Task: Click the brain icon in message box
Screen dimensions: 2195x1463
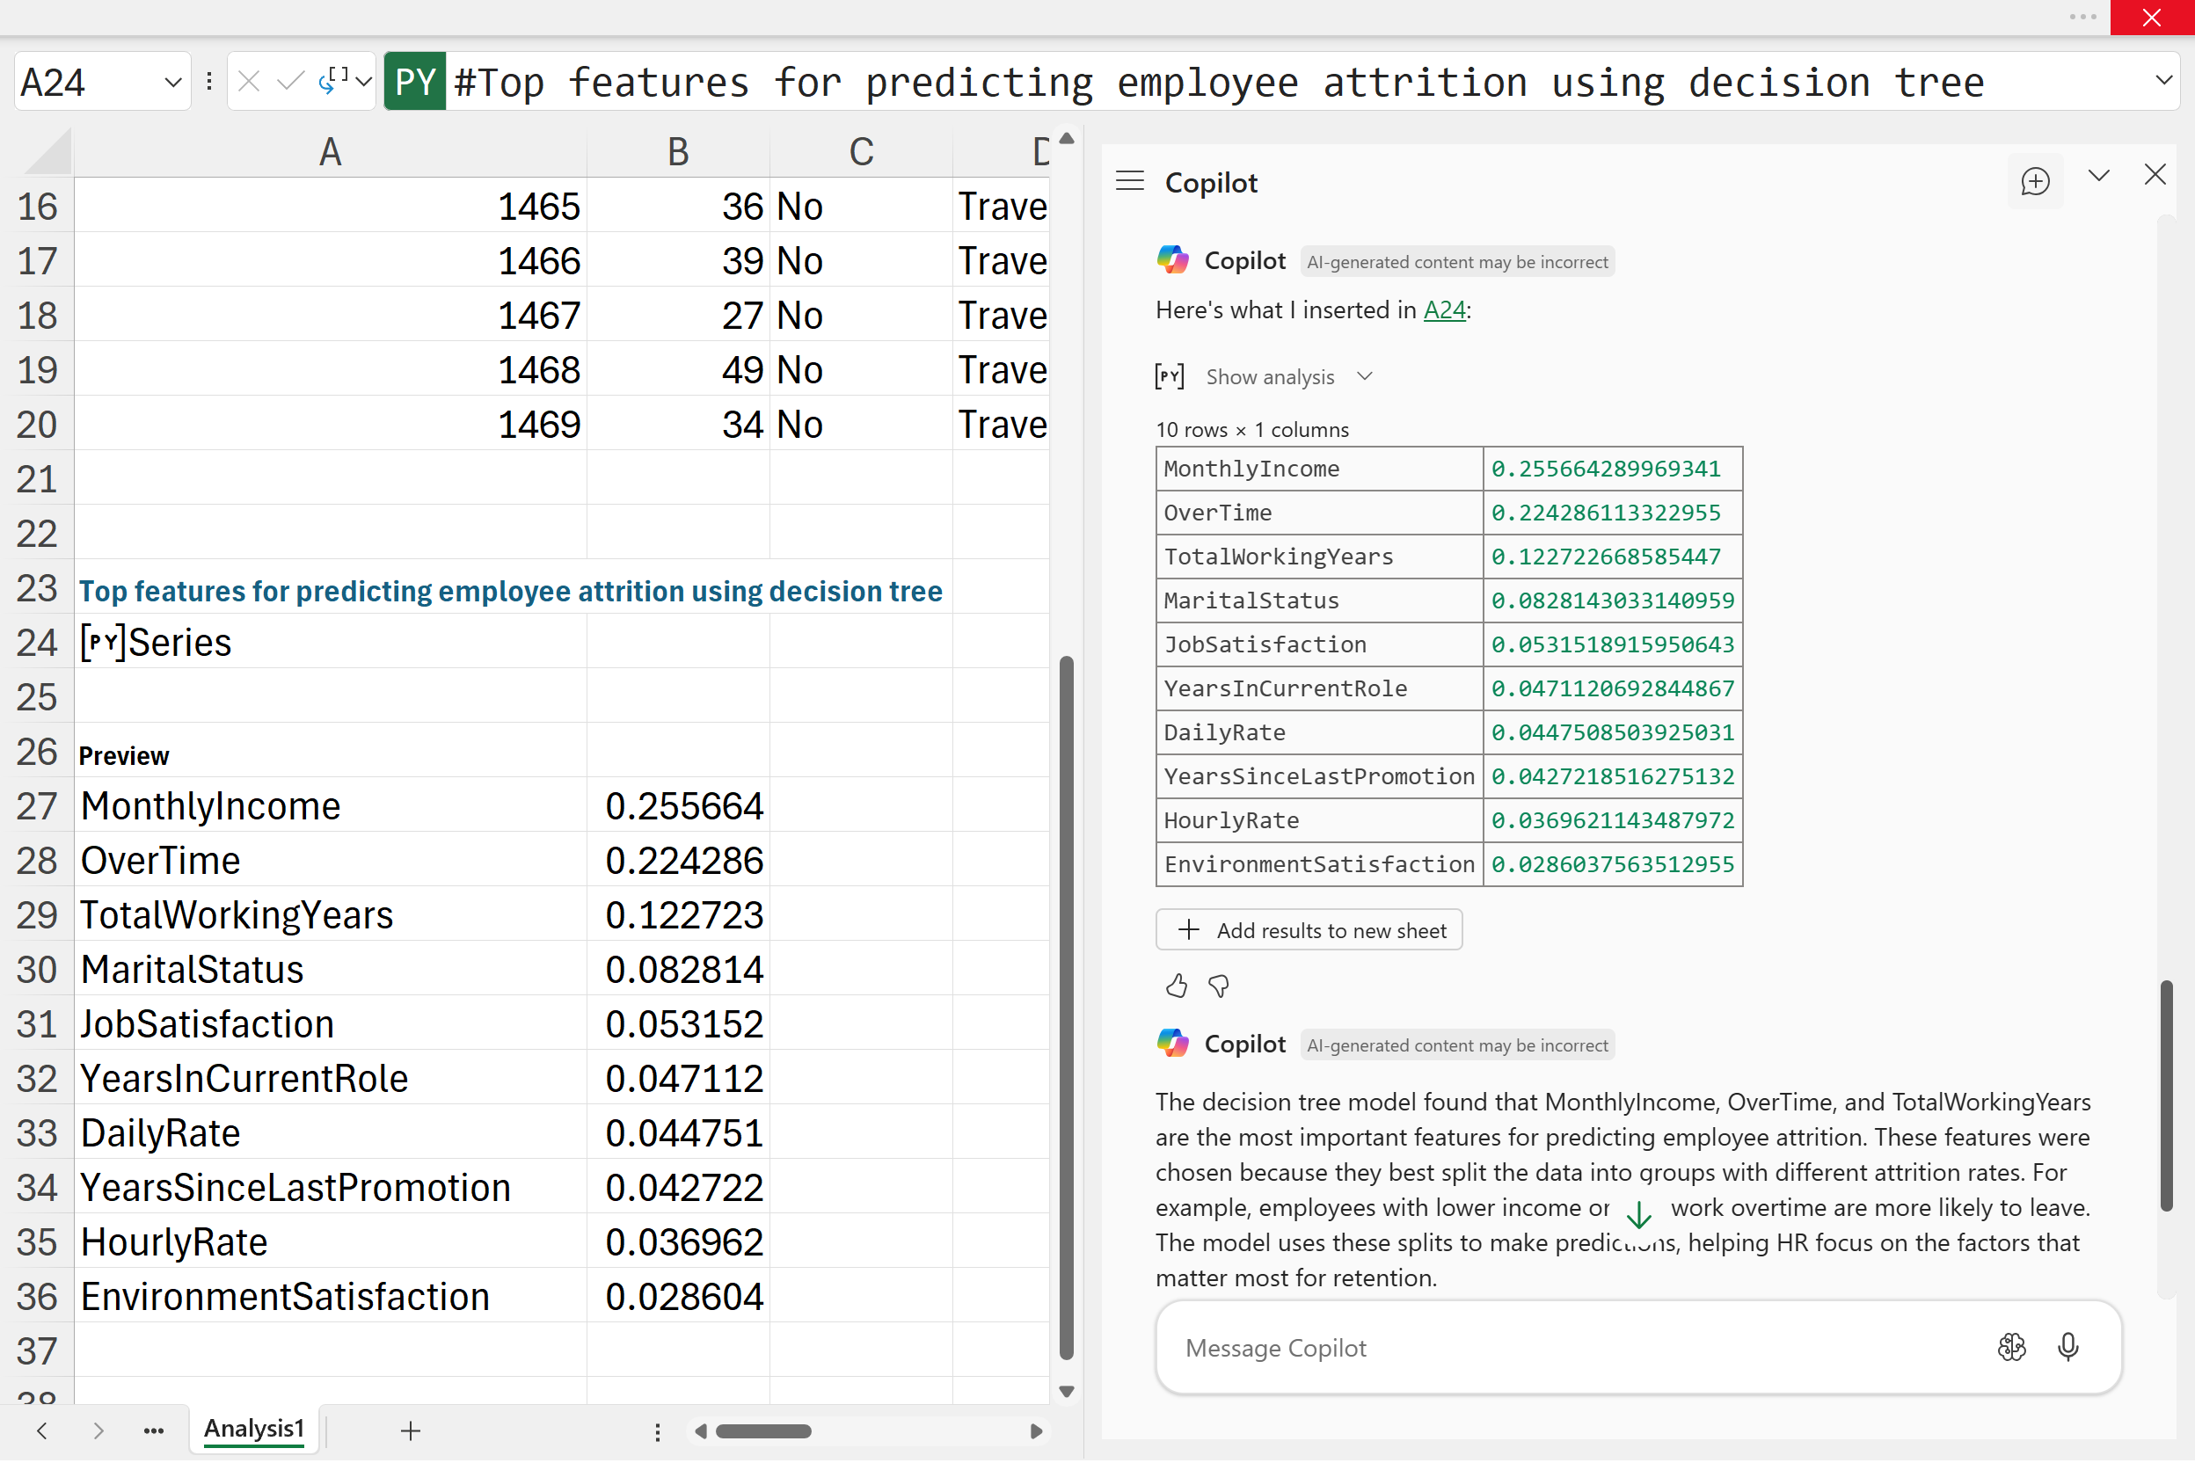Action: (x=2011, y=1348)
